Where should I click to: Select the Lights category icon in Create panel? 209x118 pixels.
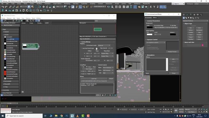click(188, 18)
